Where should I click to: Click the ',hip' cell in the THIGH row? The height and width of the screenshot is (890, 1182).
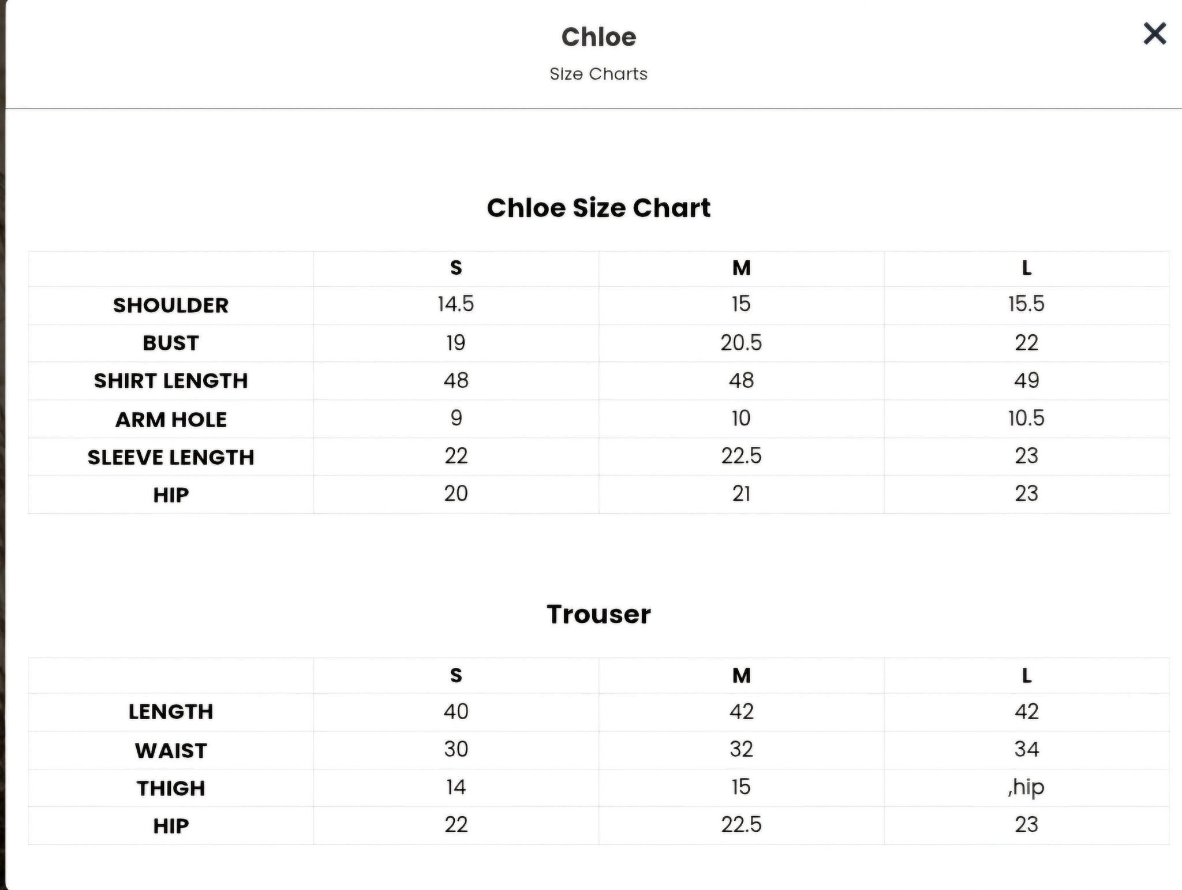[1026, 787]
